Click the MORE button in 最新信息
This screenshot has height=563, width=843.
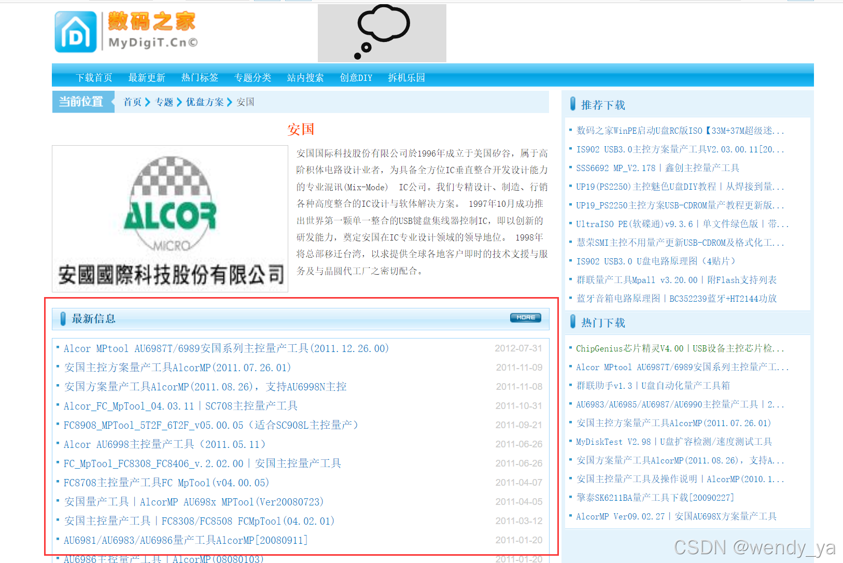point(526,318)
